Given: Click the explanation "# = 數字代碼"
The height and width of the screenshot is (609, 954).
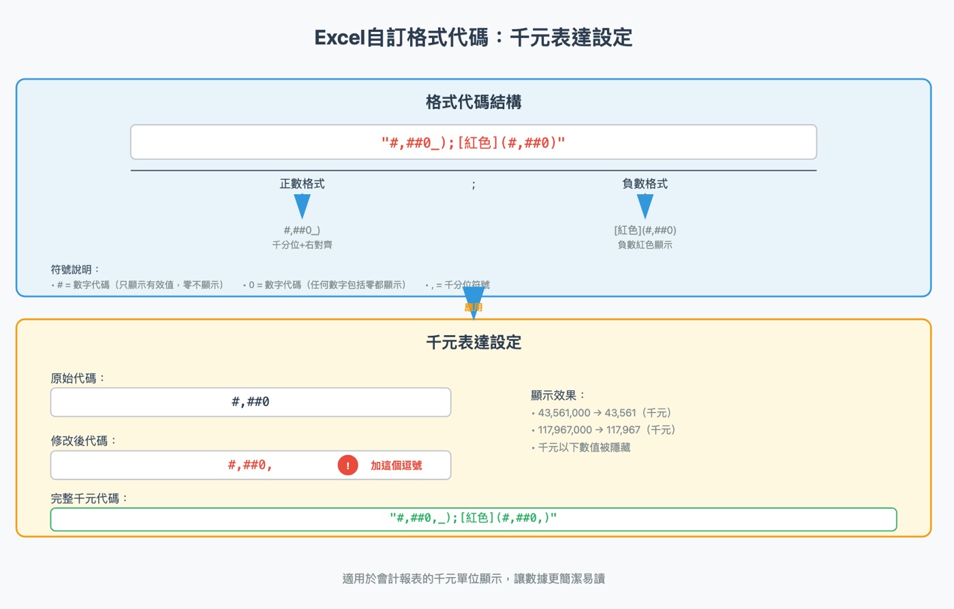Looking at the screenshot, I should [137, 285].
